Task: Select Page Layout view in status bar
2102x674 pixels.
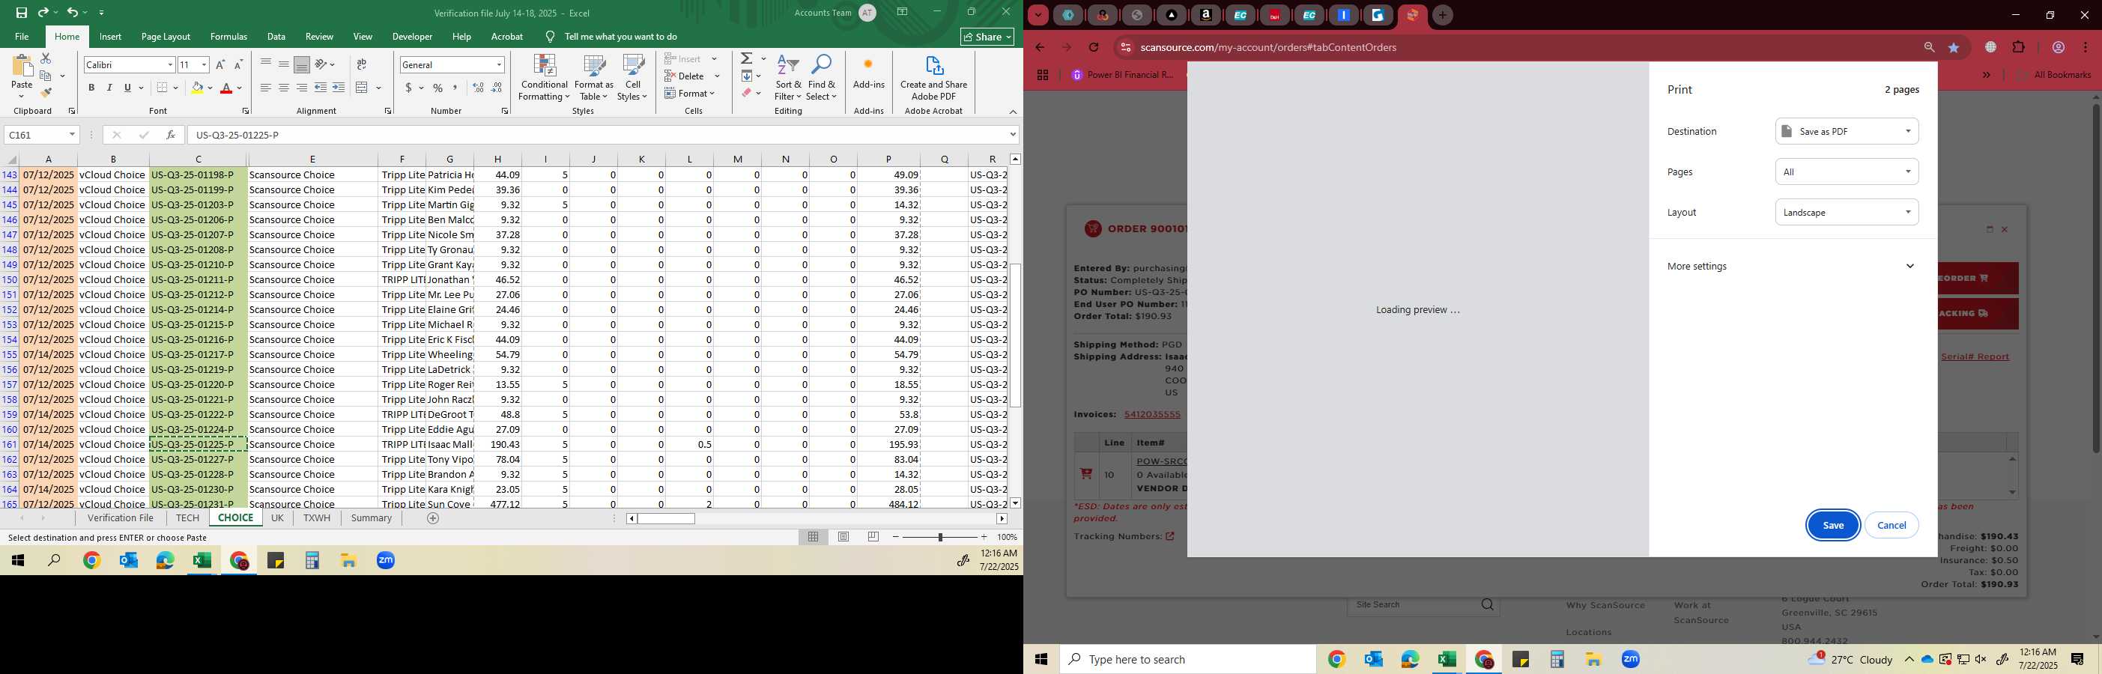Action: coord(843,537)
